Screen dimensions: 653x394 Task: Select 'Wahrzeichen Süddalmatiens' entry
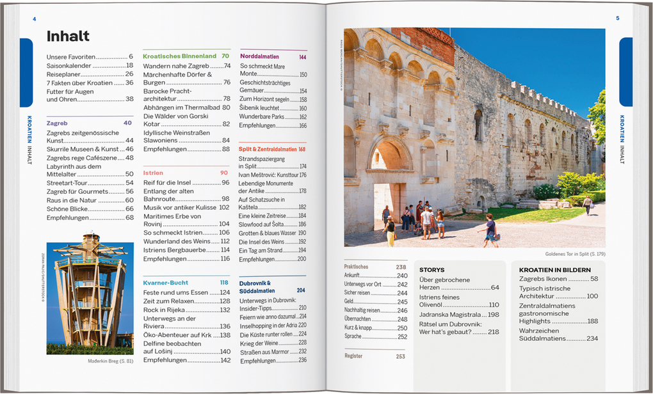point(558,335)
